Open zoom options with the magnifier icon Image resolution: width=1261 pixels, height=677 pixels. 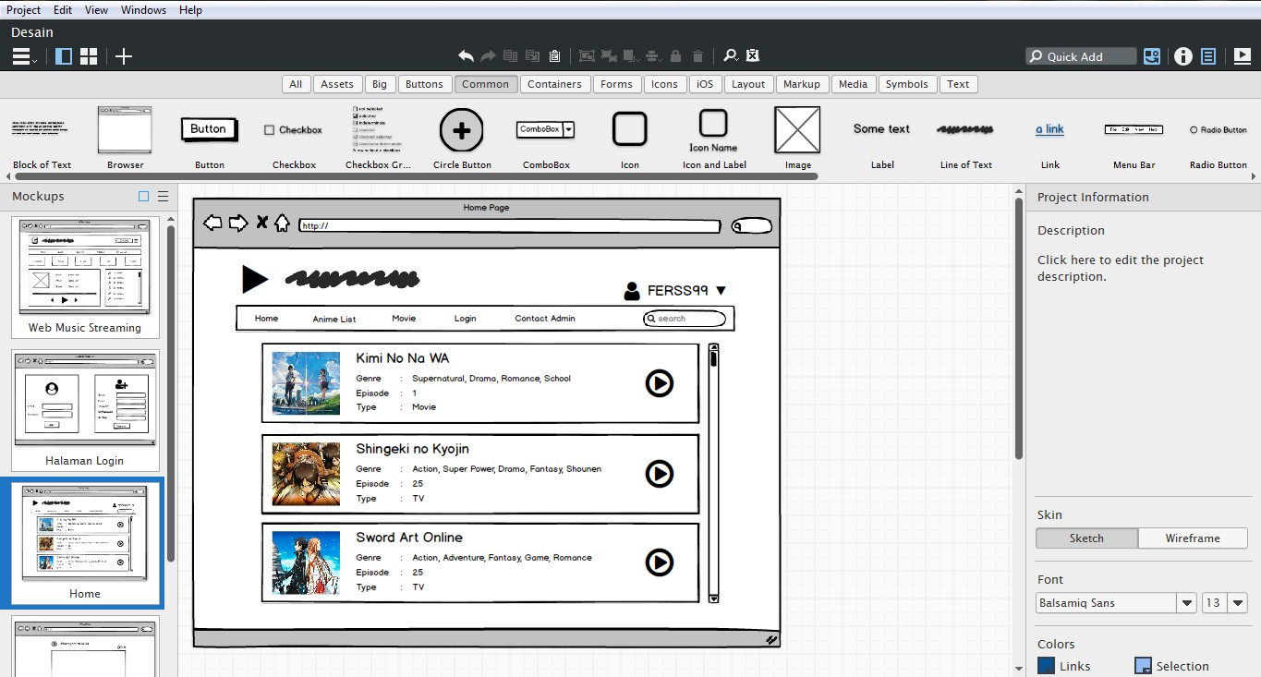click(x=729, y=55)
